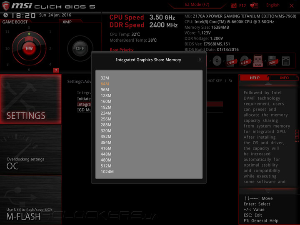Click the optical disc boot device icon
The image size is (300, 225).
(217, 61)
